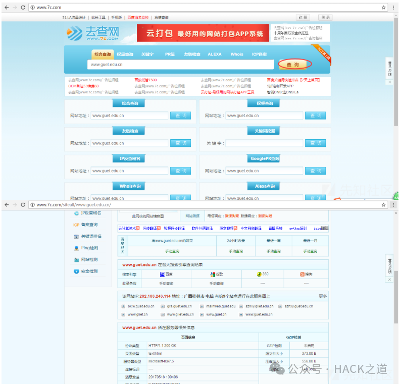Click python培训 link in ad row
The height and width of the screenshot is (385, 400).
[297, 228]
